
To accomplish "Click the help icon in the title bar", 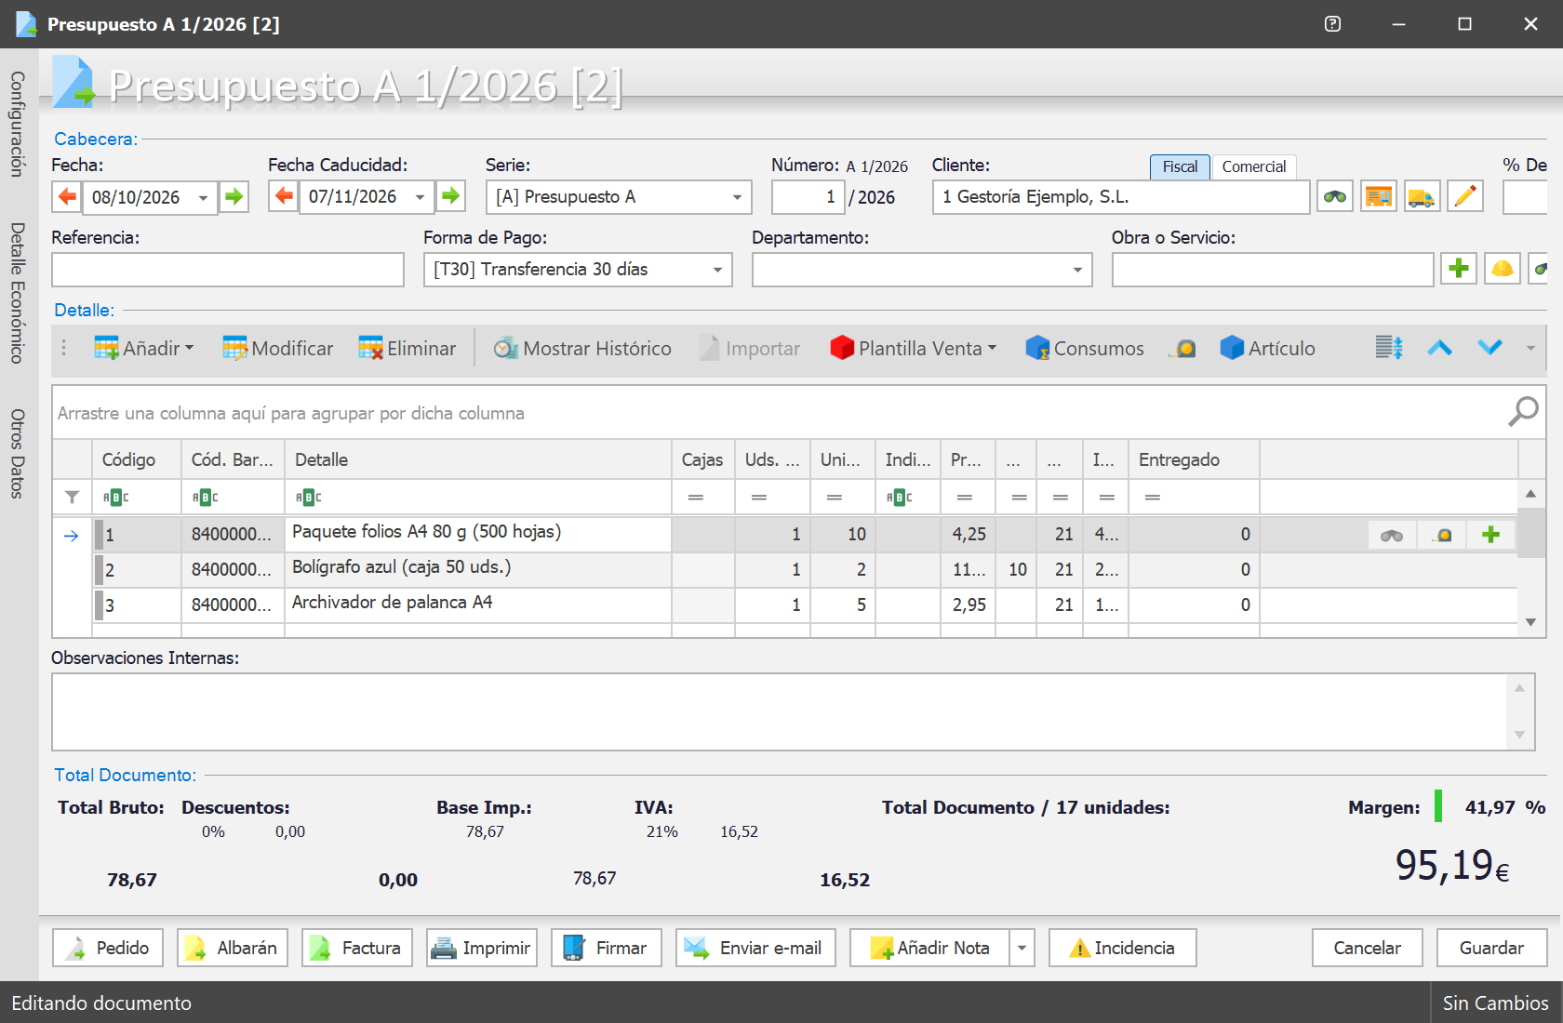I will (x=1332, y=24).
